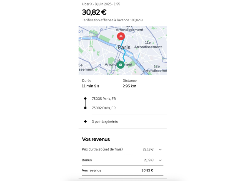Click the pickup dot route icon
The width and height of the screenshot is (250, 181).
85,99
